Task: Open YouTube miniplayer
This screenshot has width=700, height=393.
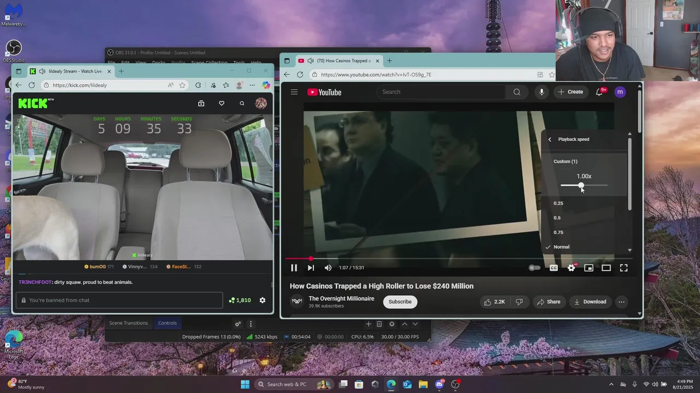Action: (589, 268)
